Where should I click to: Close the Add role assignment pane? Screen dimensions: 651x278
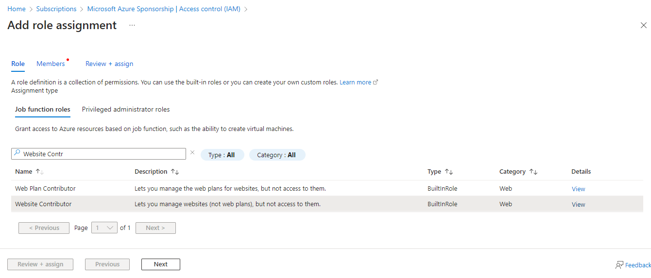(643, 25)
